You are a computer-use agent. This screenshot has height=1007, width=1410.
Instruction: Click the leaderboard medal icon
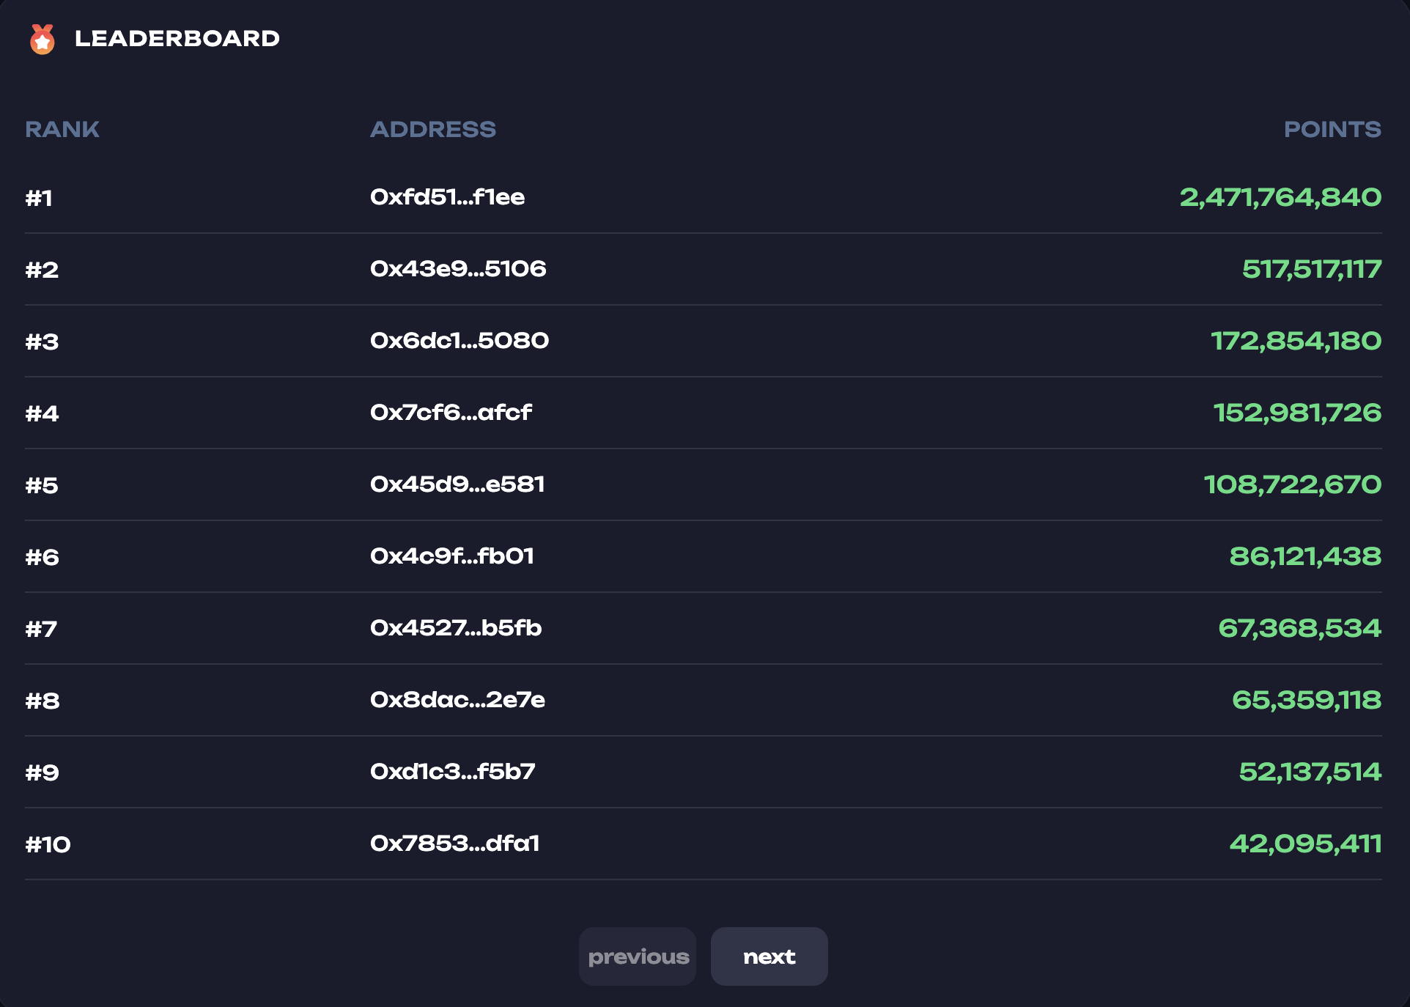click(x=43, y=39)
